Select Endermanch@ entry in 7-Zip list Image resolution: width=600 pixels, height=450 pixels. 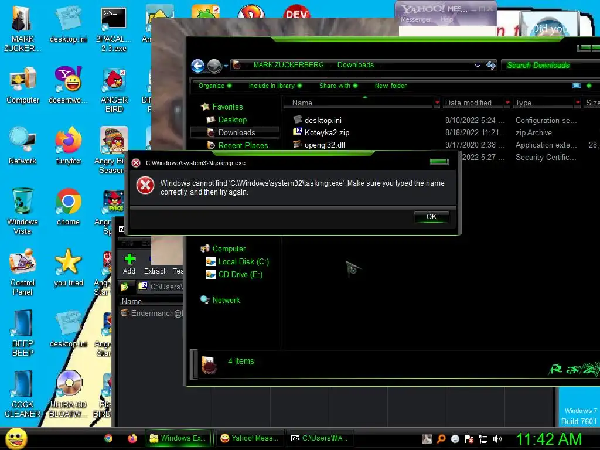click(153, 313)
